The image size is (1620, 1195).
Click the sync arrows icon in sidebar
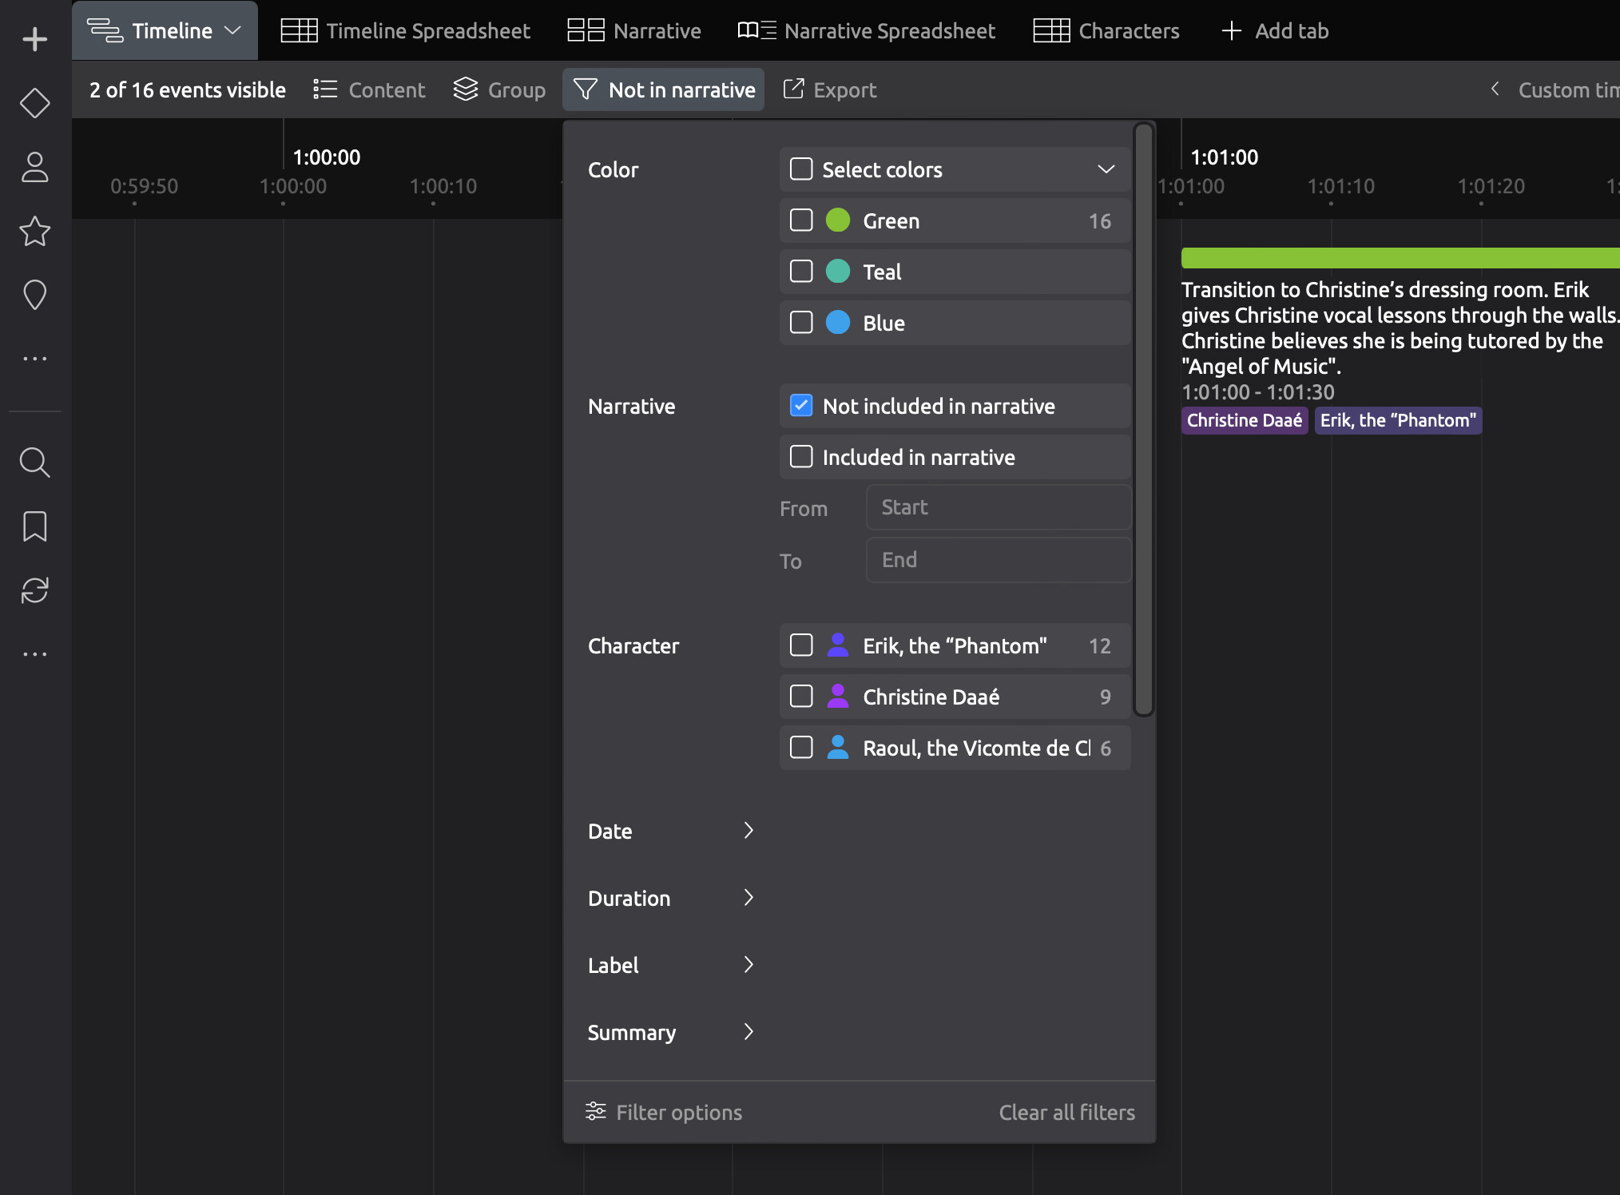(x=34, y=590)
